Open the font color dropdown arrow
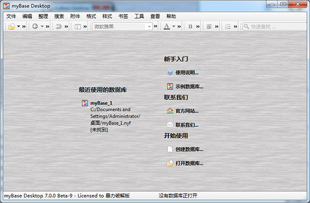The height and width of the screenshot is (203, 310). click(174, 26)
